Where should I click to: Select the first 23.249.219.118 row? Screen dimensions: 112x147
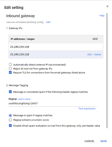56,47
